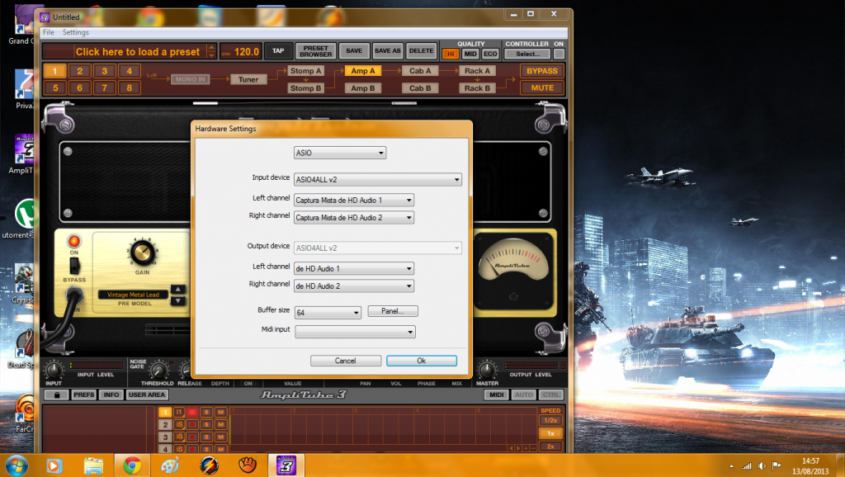Open Chrome from the taskbar

(x=132, y=465)
